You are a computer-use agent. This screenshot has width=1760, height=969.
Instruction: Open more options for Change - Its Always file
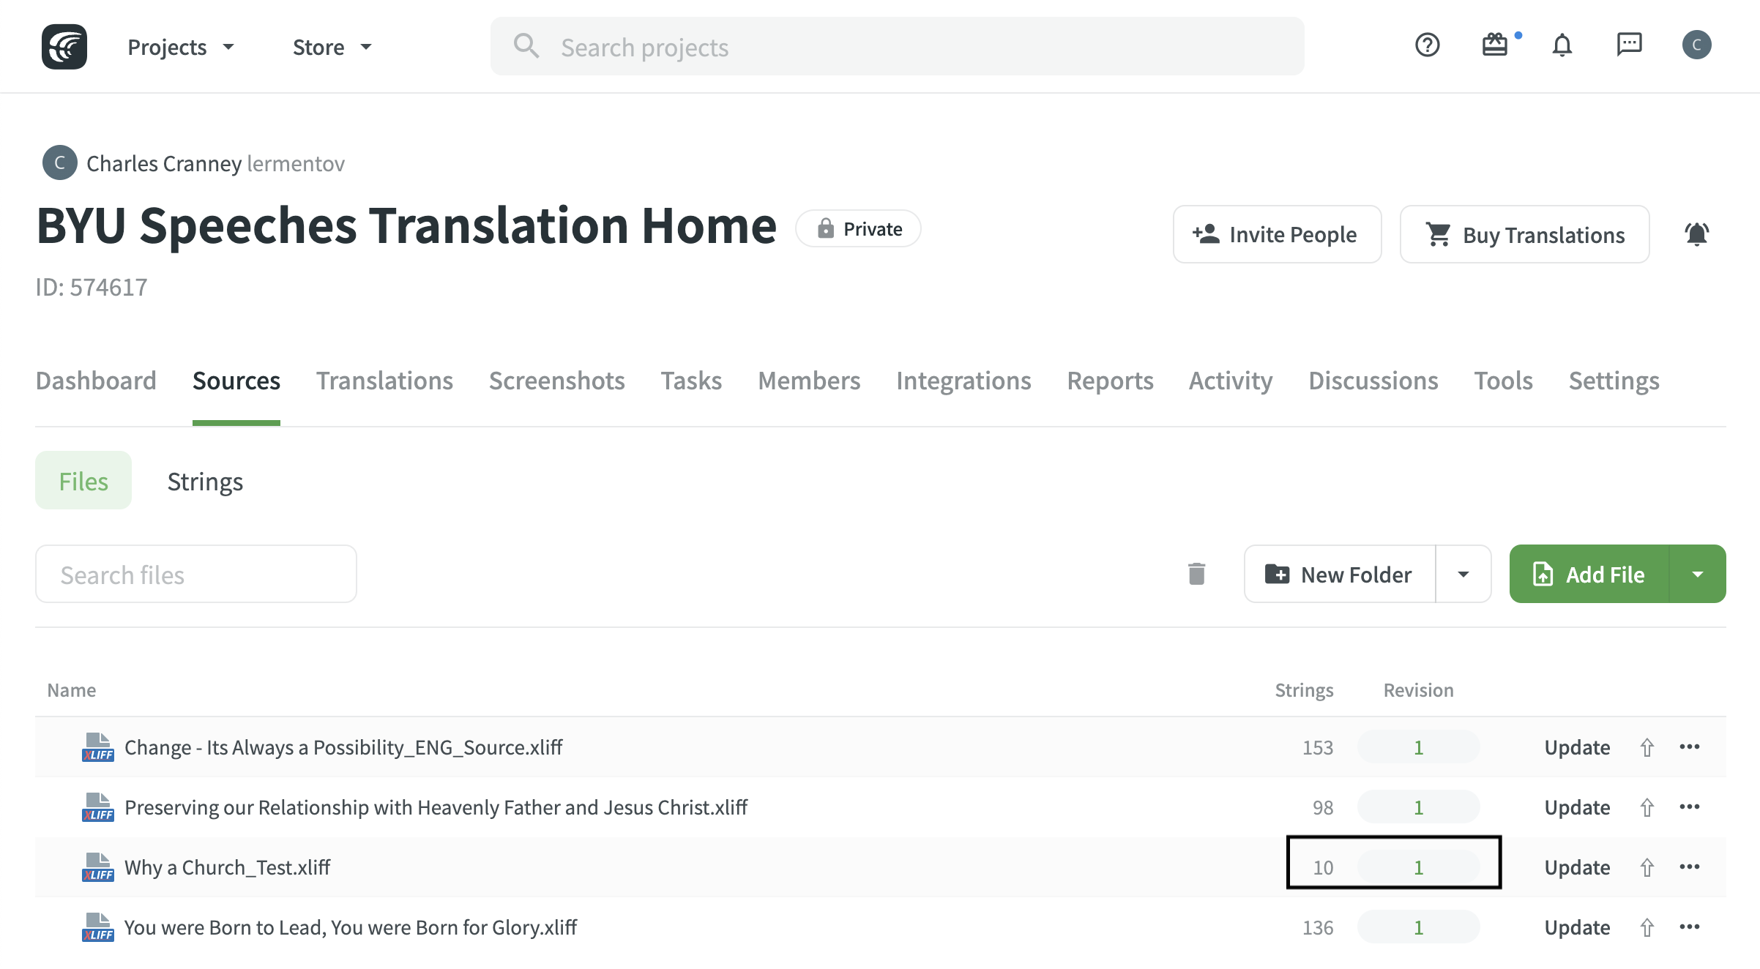pyautogui.click(x=1689, y=747)
